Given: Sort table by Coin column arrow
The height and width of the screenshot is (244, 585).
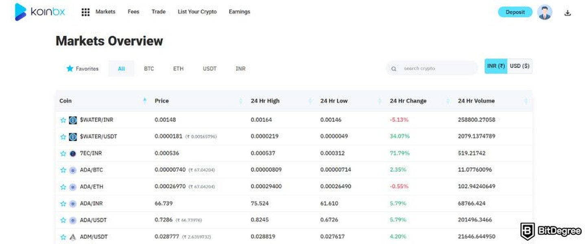Looking at the screenshot, I should [x=145, y=101].
